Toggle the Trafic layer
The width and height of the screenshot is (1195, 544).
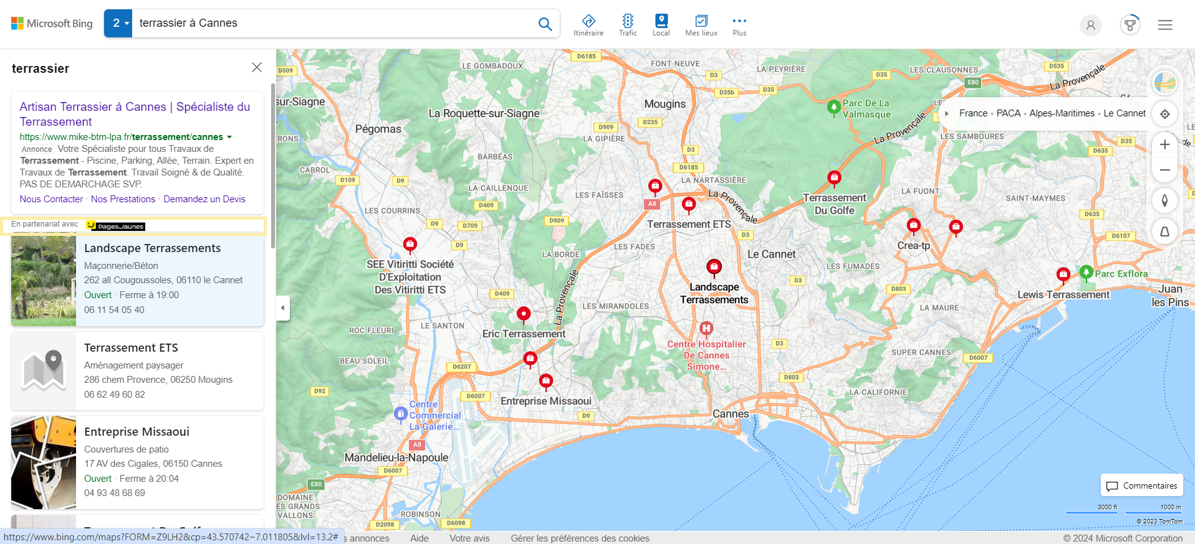click(628, 25)
